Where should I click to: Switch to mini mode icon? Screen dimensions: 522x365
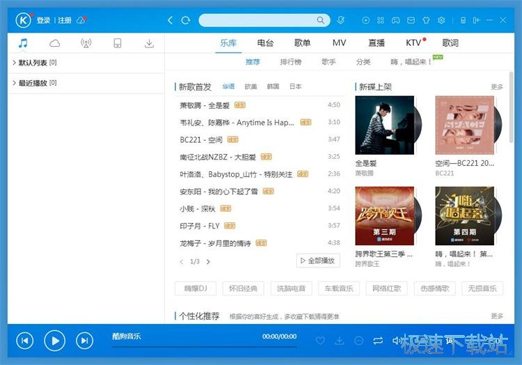(x=477, y=20)
